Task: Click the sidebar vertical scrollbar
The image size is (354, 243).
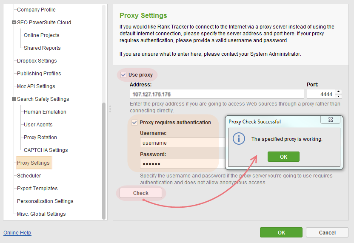Action: pyautogui.click(x=104, y=161)
